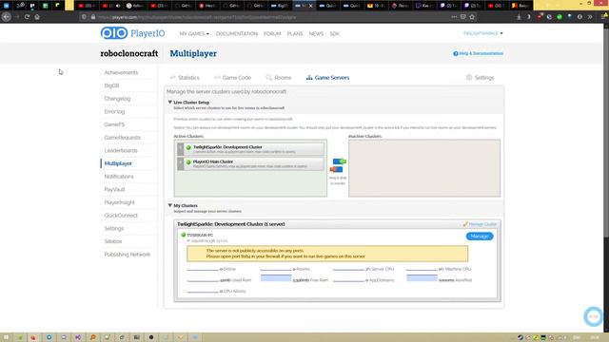This screenshot has height=342, width=609.
Task: Open the page actions three-dots icon
Action: coord(454,17)
